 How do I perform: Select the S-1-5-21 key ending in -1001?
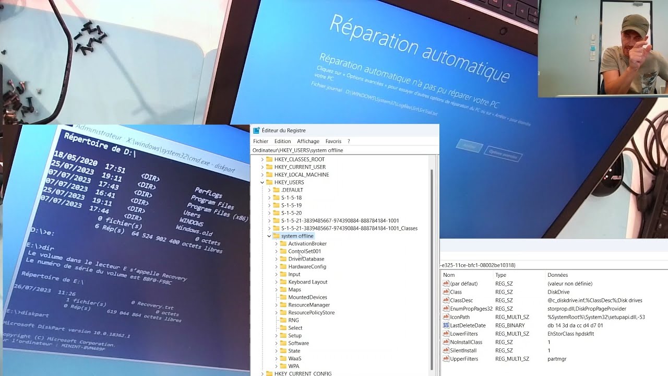point(340,221)
